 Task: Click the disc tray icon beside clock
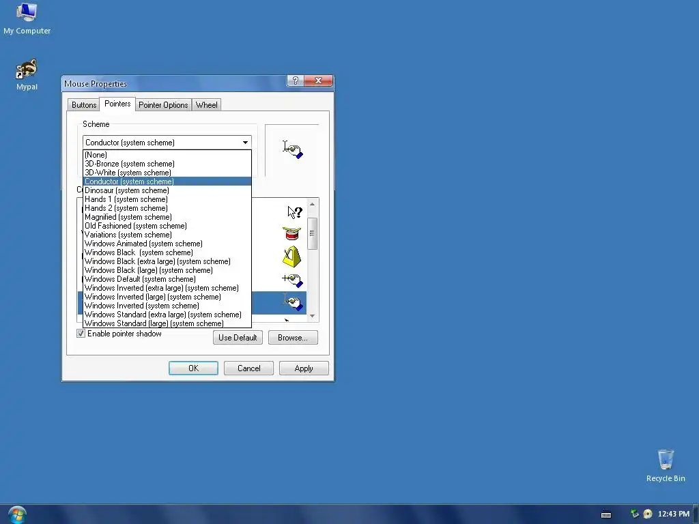[648, 514]
